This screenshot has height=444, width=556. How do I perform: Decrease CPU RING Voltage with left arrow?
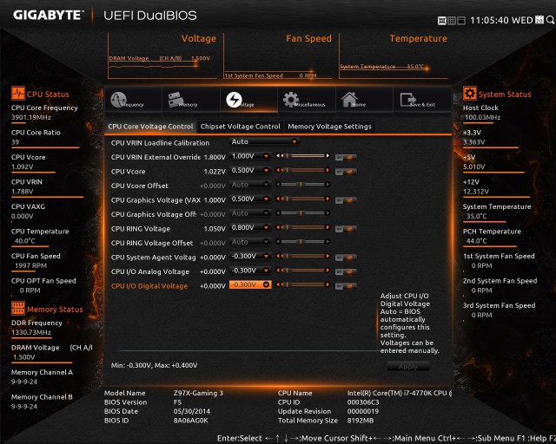tap(278, 227)
